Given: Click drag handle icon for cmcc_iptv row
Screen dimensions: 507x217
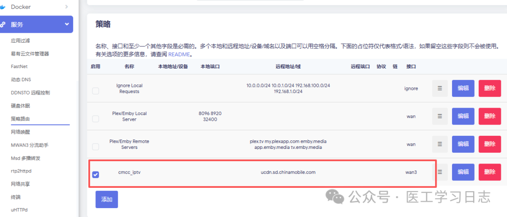Looking at the screenshot, I should [x=439, y=172].
